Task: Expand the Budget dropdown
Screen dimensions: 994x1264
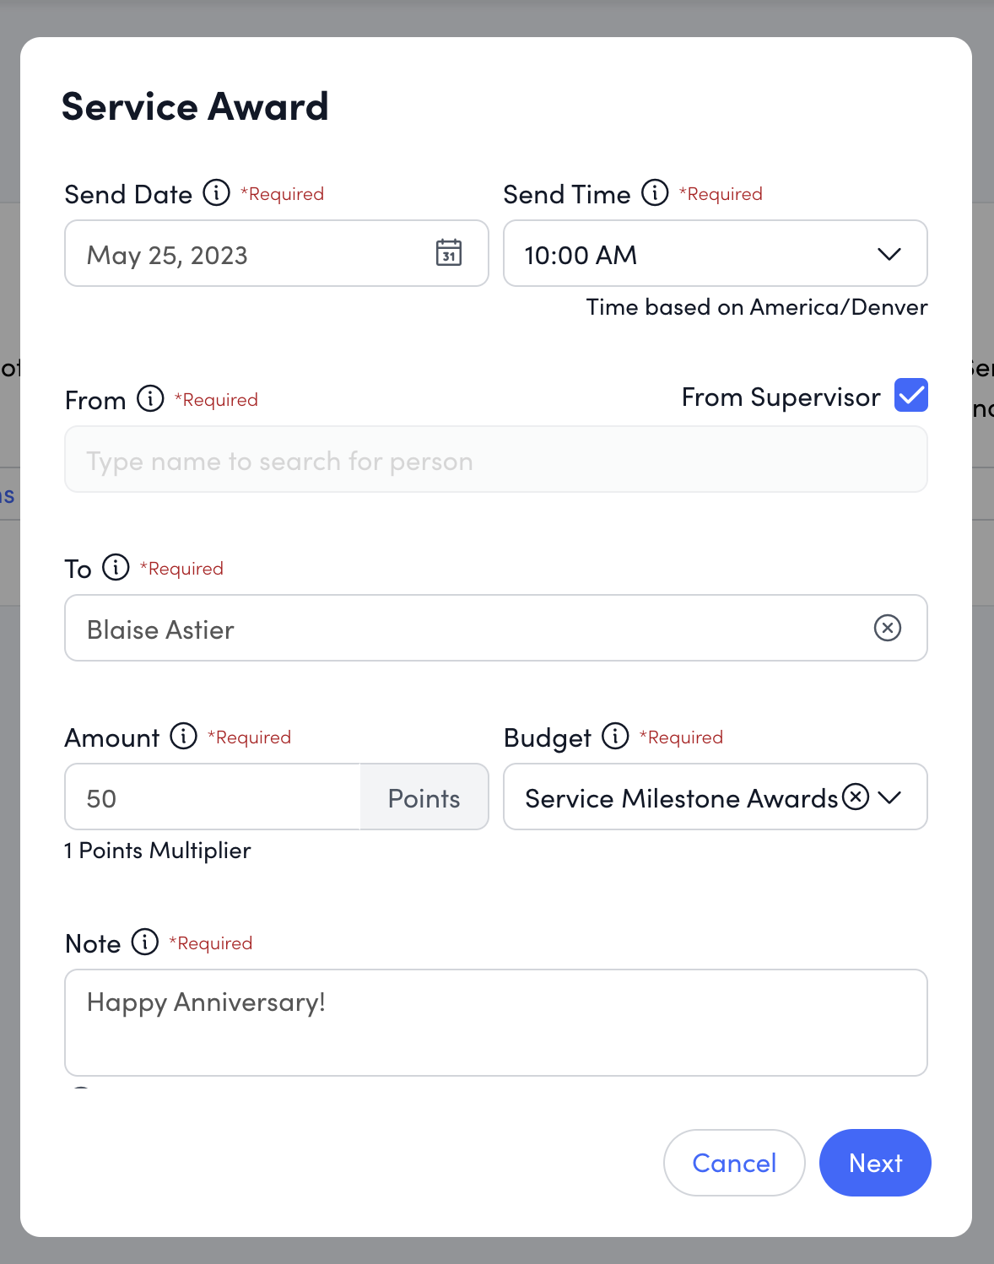Action: coord(890,797)
